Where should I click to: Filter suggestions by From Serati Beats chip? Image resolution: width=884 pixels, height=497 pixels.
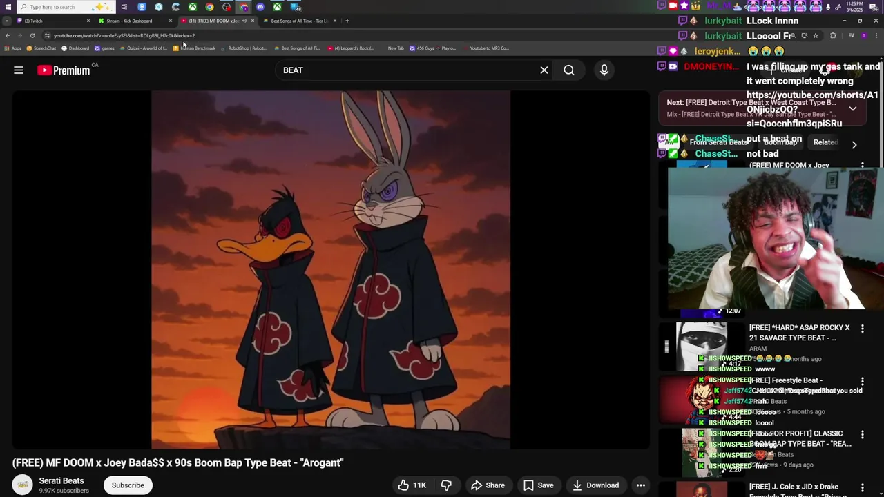[x=718, y=142]
